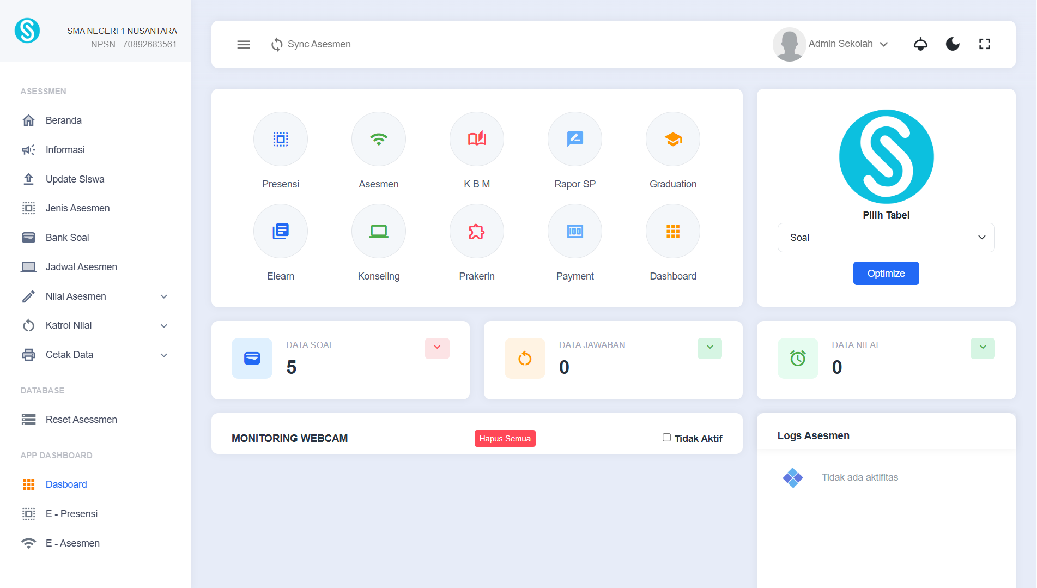Image resolution: width=1037 pixels, height=588 pixels.
Task: Click the Tidak ada aktifitas log entry
Action: pos(860,477)
